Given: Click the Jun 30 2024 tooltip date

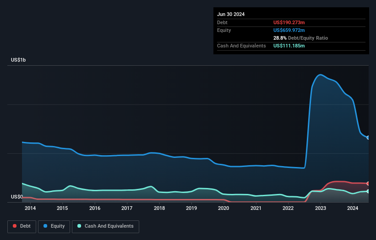Looking at the screenshot, I should 231,14.
